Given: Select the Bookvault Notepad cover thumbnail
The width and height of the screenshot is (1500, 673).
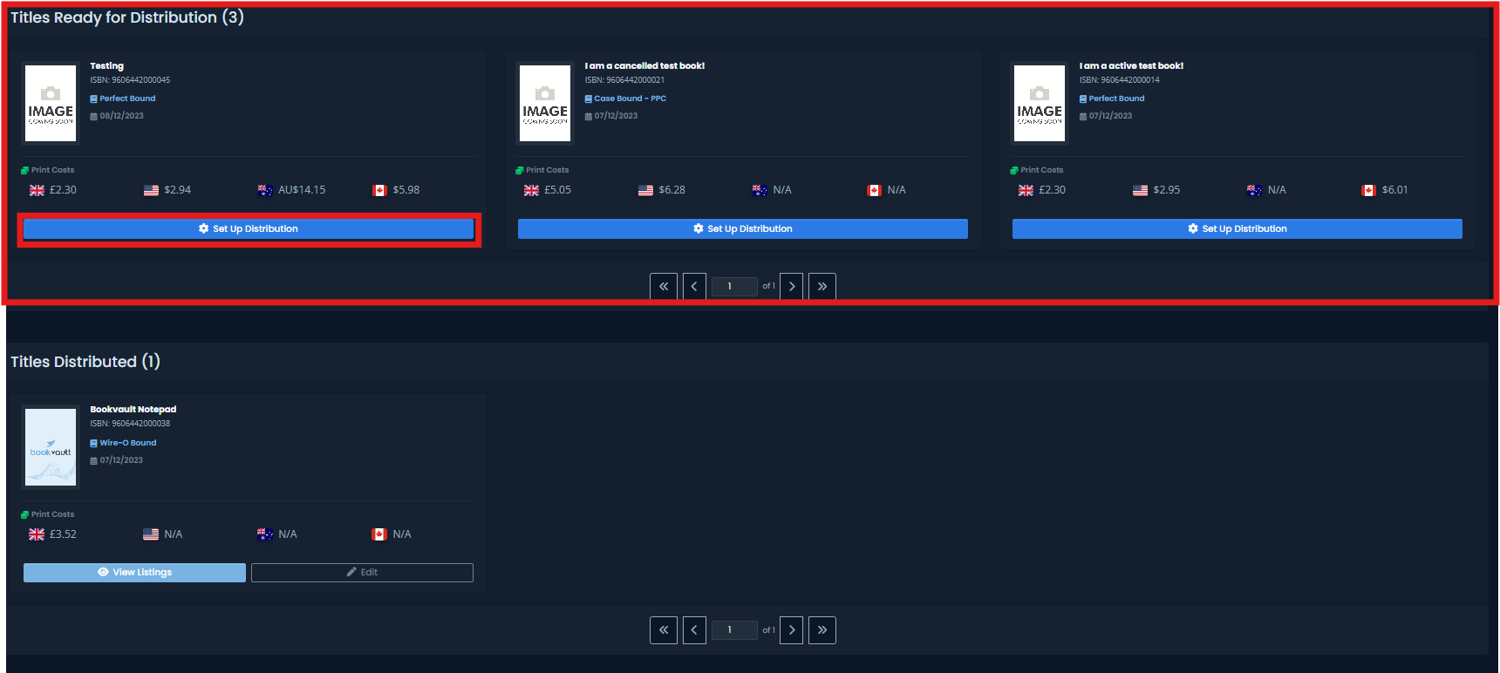Looking at the screenshot, I should click(x=51, y=447).
